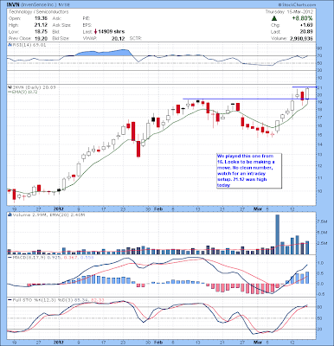
Task: Click the long blue horizontal line near 19.4
Action: pyautogui.click(x=250, y=99)
